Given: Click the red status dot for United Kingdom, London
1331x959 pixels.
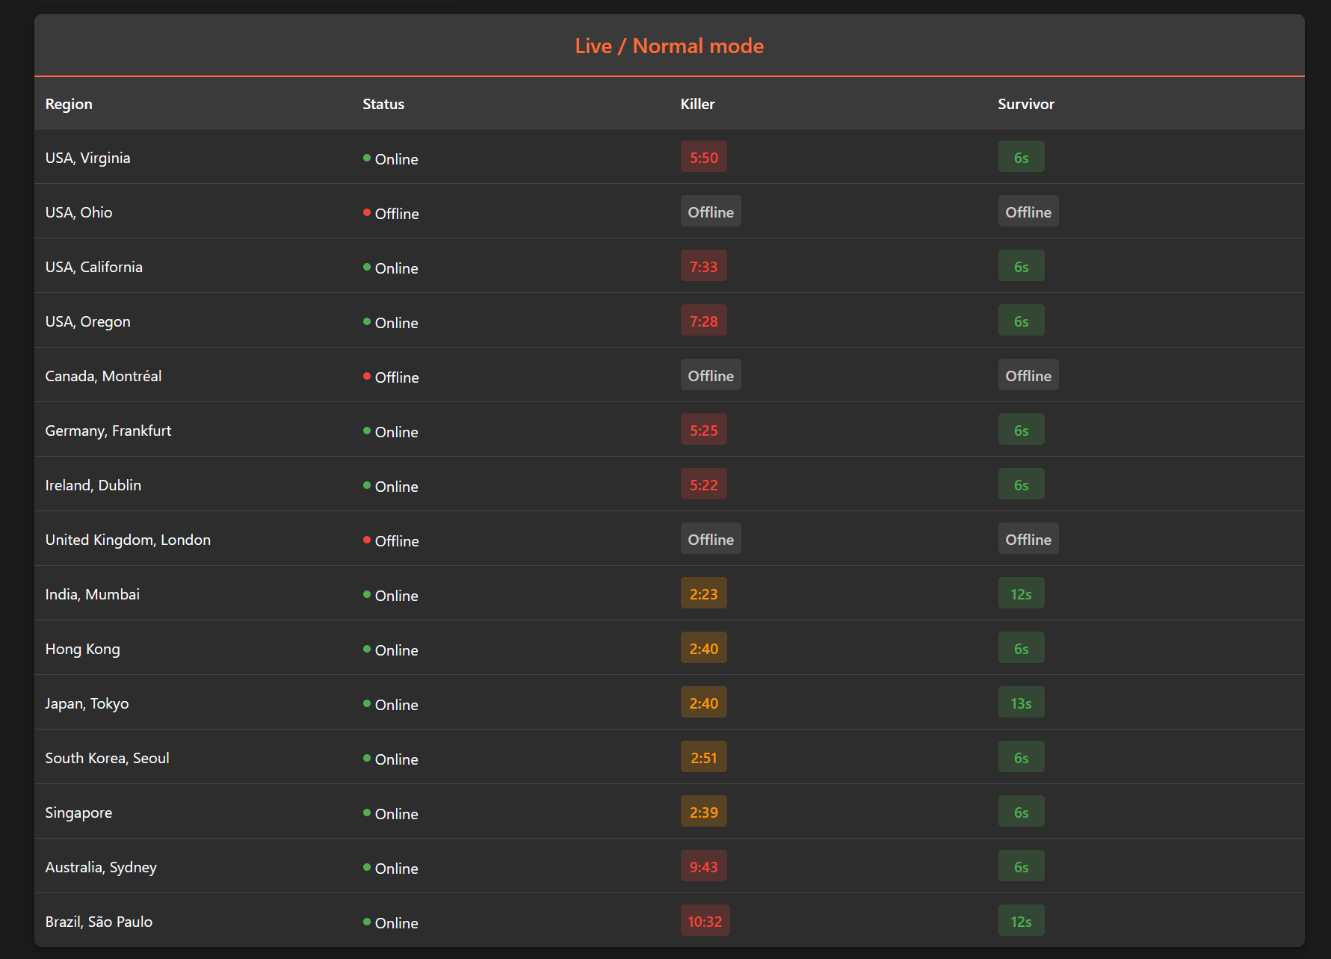Looking at the screenshot, I should [x=367, y=540].
